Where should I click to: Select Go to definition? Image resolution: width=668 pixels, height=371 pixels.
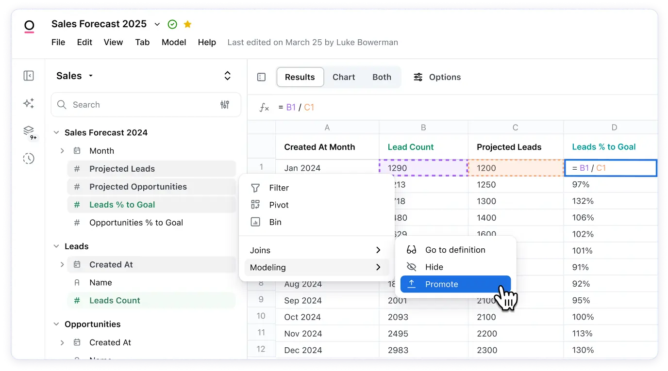tap(455, 250)
